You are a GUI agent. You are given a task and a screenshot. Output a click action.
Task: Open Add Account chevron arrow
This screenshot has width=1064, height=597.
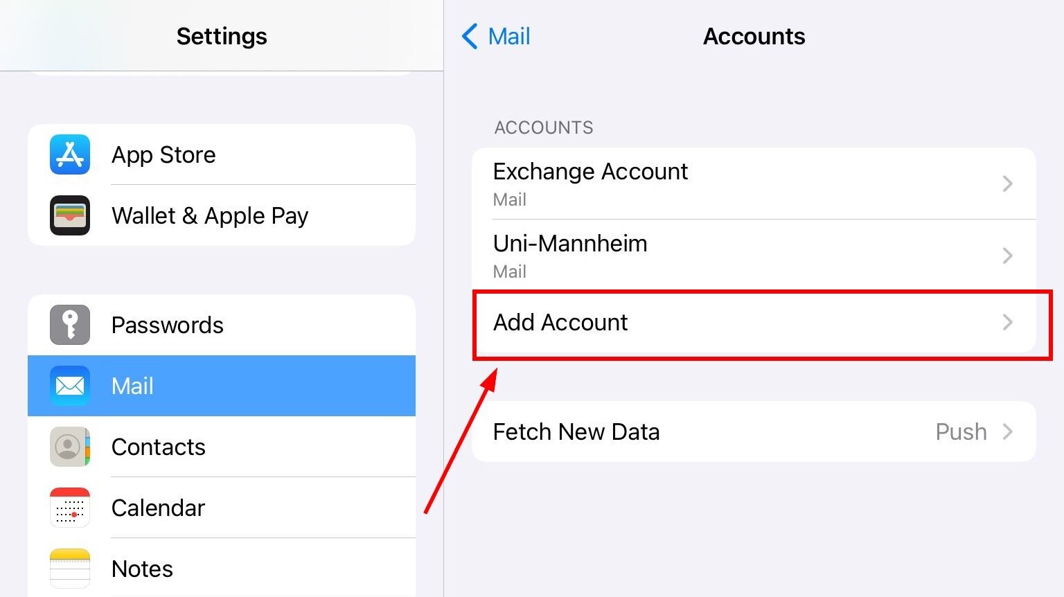(1008, 322)
